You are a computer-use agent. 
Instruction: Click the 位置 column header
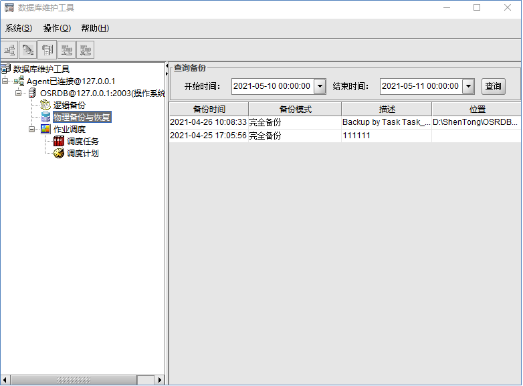tap(477, 110)
